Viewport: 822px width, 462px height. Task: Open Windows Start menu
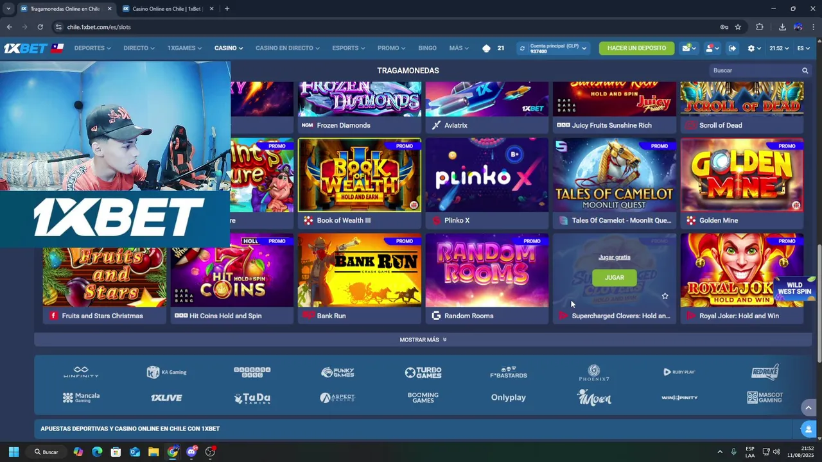pyautogui.click(x=13, y=452)
